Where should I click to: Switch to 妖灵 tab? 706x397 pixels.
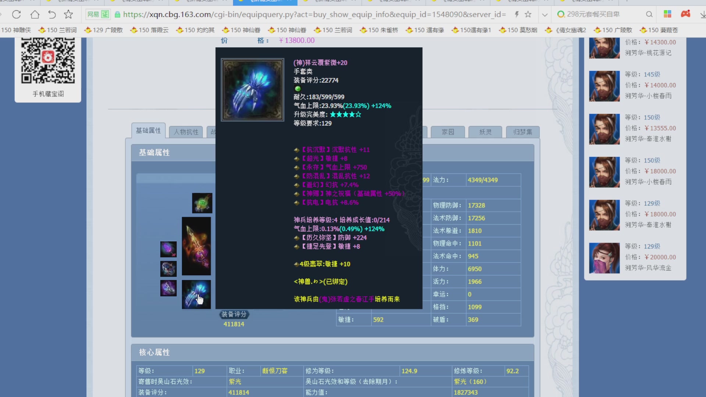pyautogui.click(x=485, y=132)
